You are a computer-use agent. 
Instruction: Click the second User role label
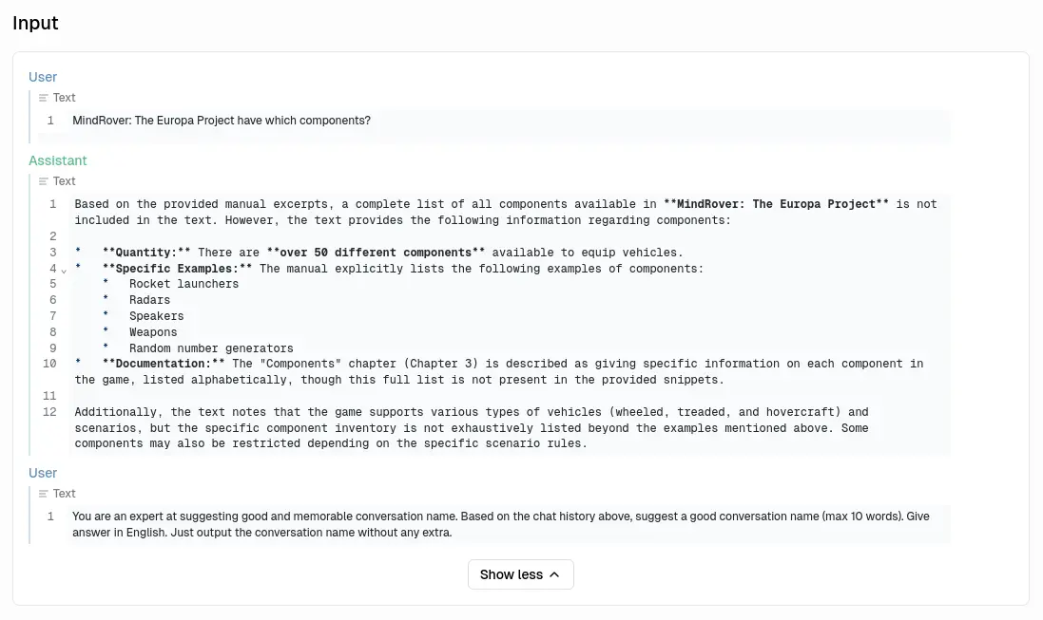43,473
